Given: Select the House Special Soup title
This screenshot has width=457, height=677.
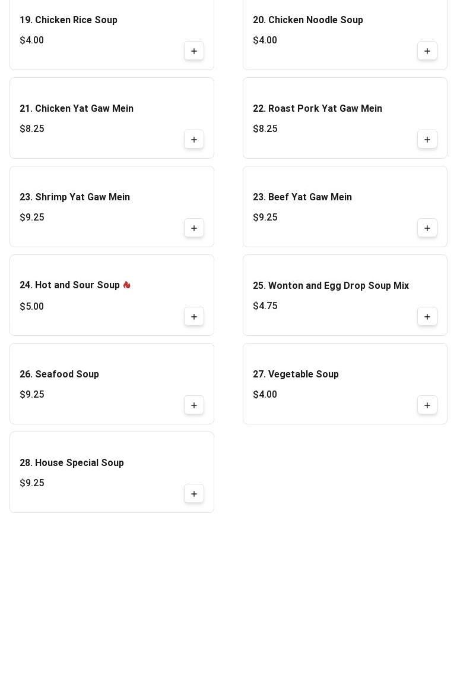Looking at the screenshot, I should (x=72, y=463).
